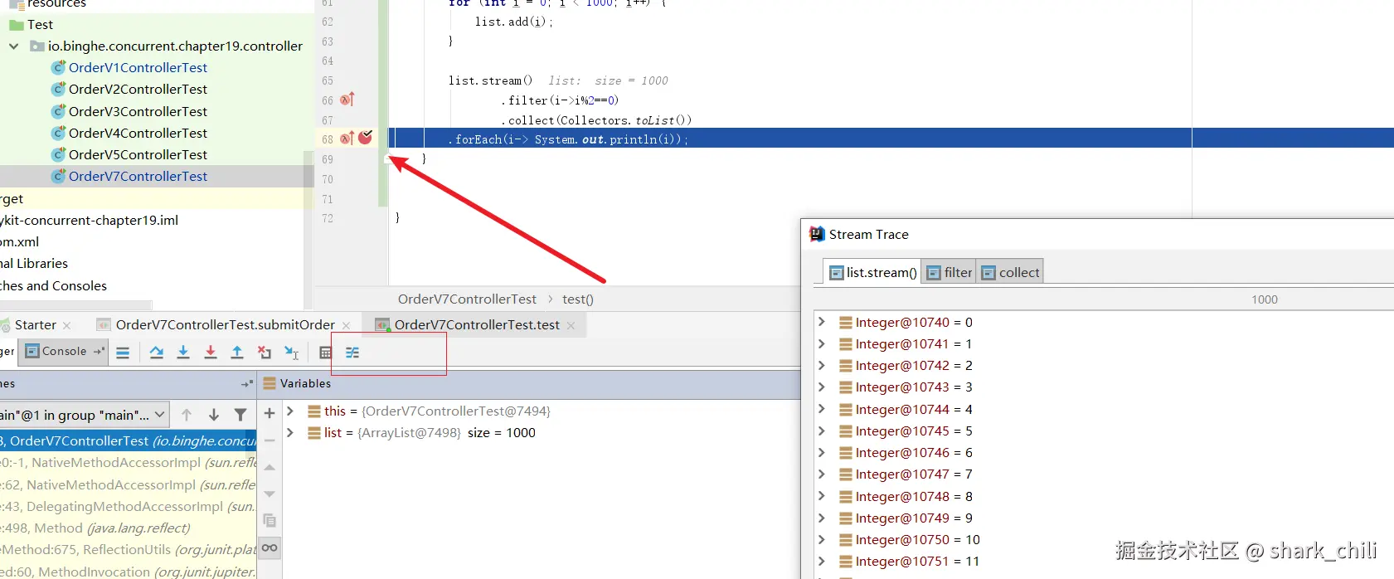
Task: Click the Frames panel pin icon
Action: tap(246, 384)
